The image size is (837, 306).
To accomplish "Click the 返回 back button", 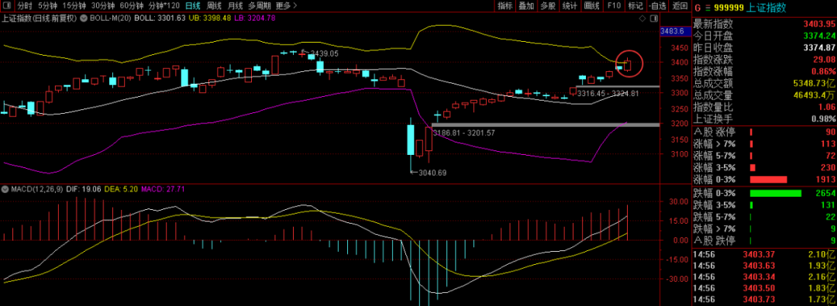I will pos(680,6).
